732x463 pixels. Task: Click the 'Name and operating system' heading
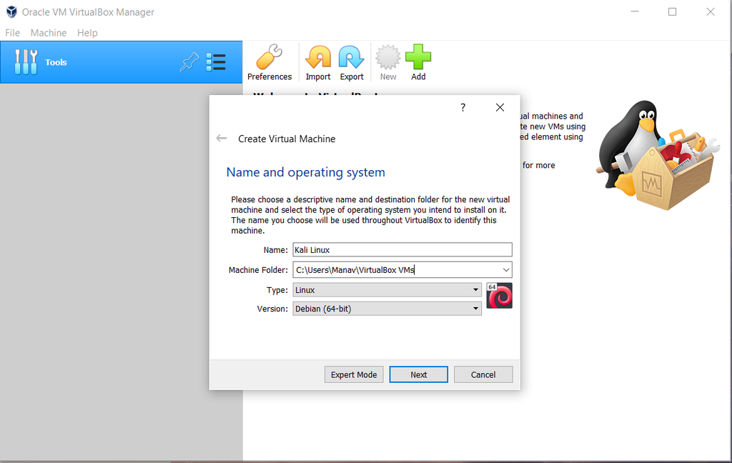(306, 172)
